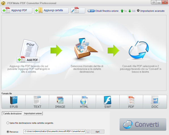Choose SWF Flash output format
Image resolution: width=169 pixels, height=135 pixels.
(x=108, y=102)
